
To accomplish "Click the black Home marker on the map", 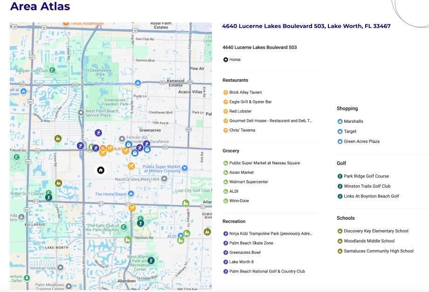I will pyautogui.click(x=101, y=170).
